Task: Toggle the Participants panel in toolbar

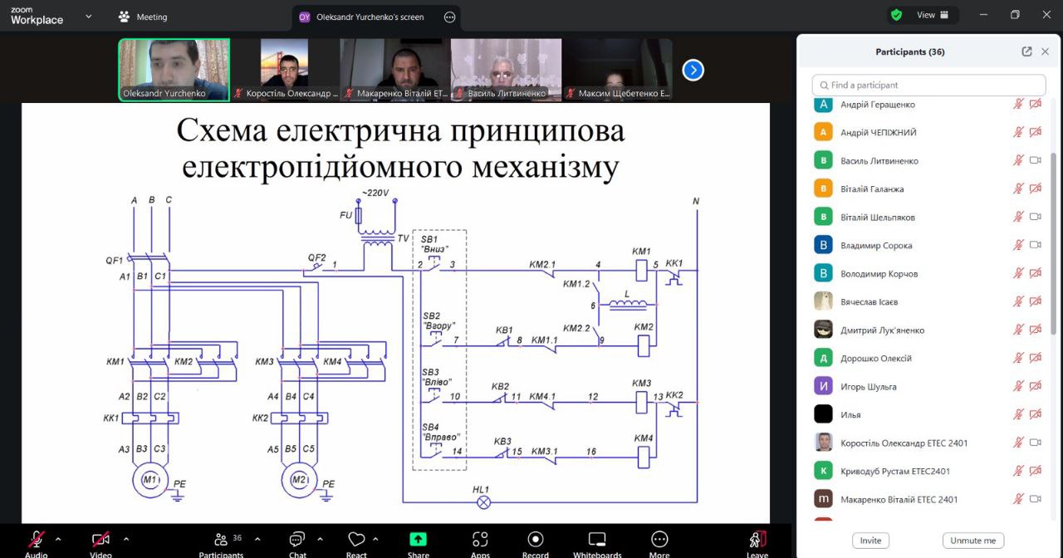Action: pyautogui.click(x=221, y=540)
